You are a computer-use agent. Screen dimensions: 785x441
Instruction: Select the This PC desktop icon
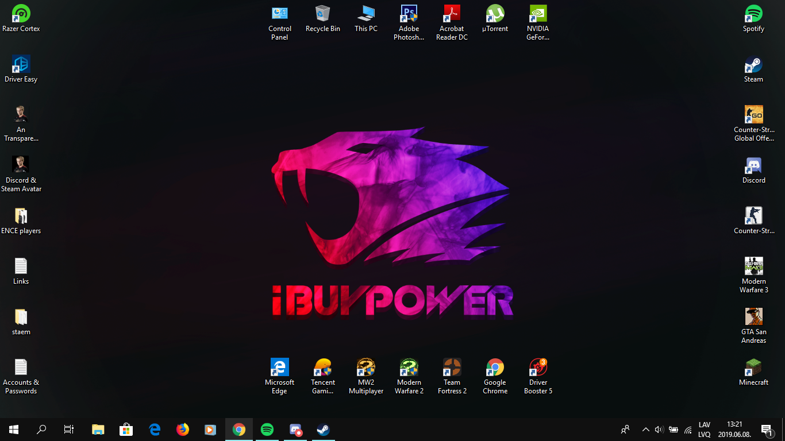pos(366,18)
